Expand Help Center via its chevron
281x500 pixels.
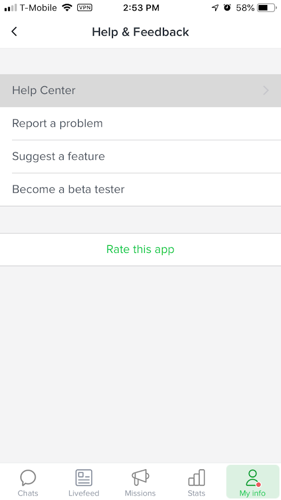266,91
